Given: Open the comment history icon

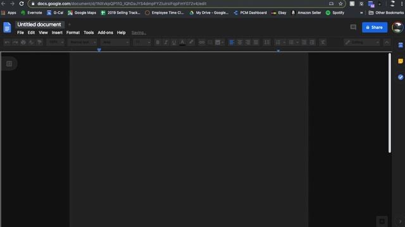Looking at the screenshot, I should [353, 27].
